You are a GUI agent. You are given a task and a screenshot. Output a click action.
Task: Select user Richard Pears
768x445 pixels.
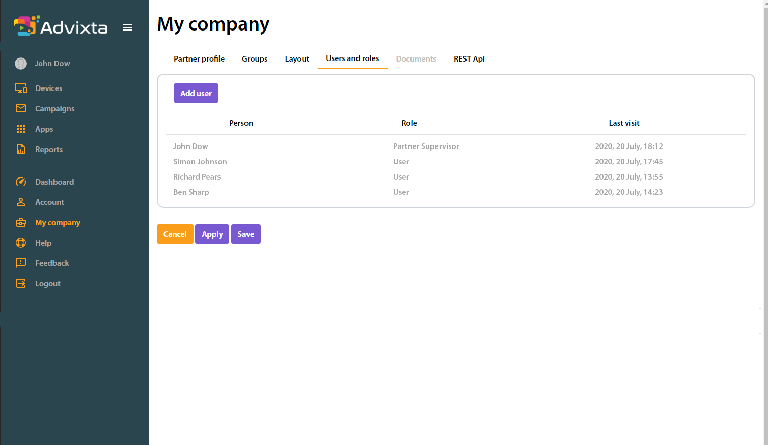point(197,177)
